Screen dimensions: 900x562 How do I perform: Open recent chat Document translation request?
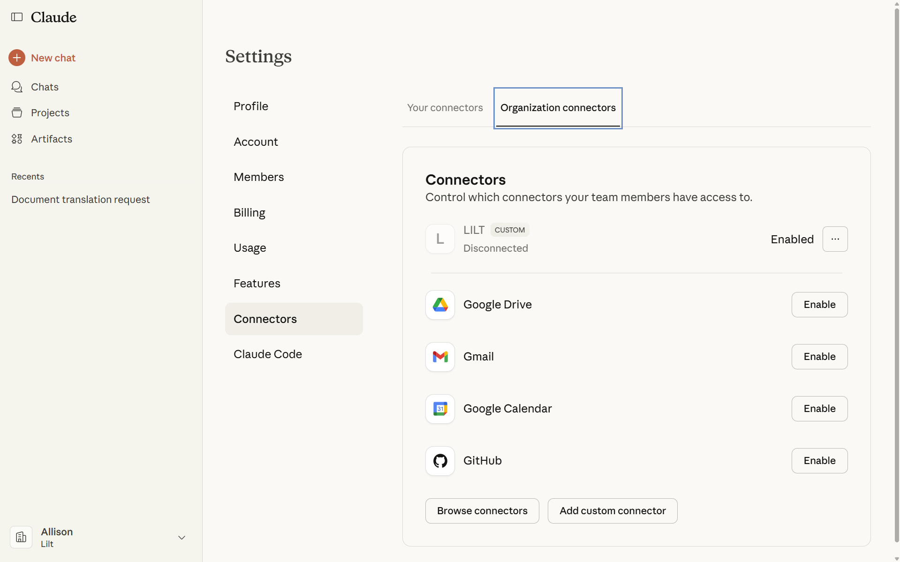click(x=81, y=200)
